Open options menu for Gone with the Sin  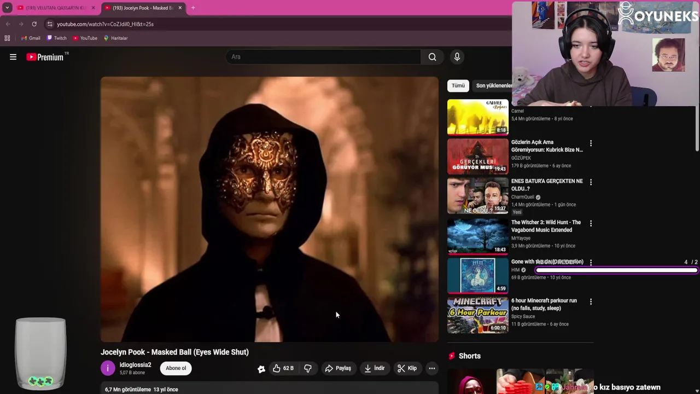tap(591, 263)
